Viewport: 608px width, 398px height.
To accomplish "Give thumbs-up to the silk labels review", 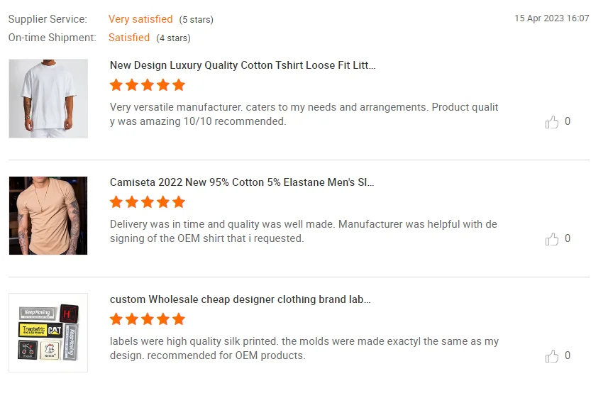I will [552, 356].
